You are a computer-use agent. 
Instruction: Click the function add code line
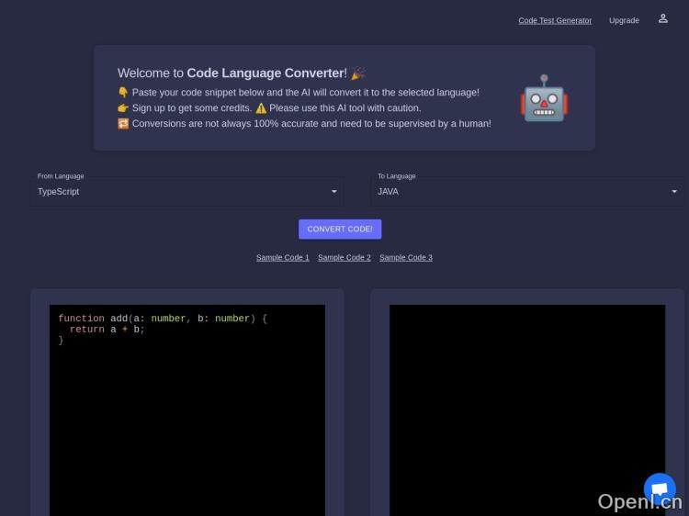pyautogui.click(x=163, y=319)
